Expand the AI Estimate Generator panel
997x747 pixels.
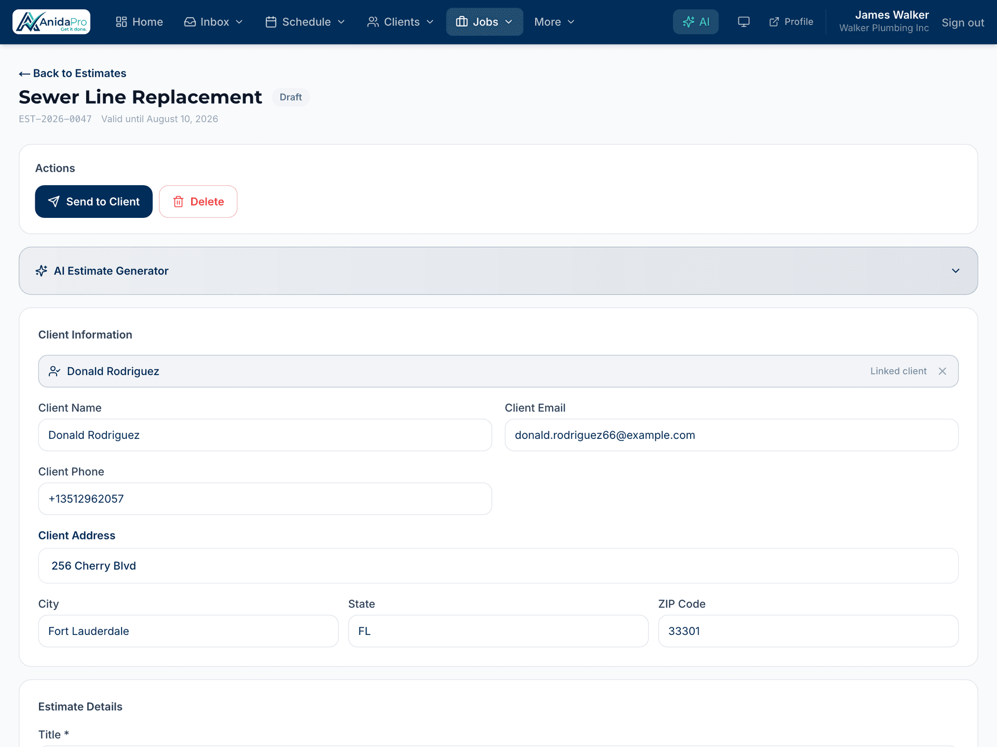[498, 271]
